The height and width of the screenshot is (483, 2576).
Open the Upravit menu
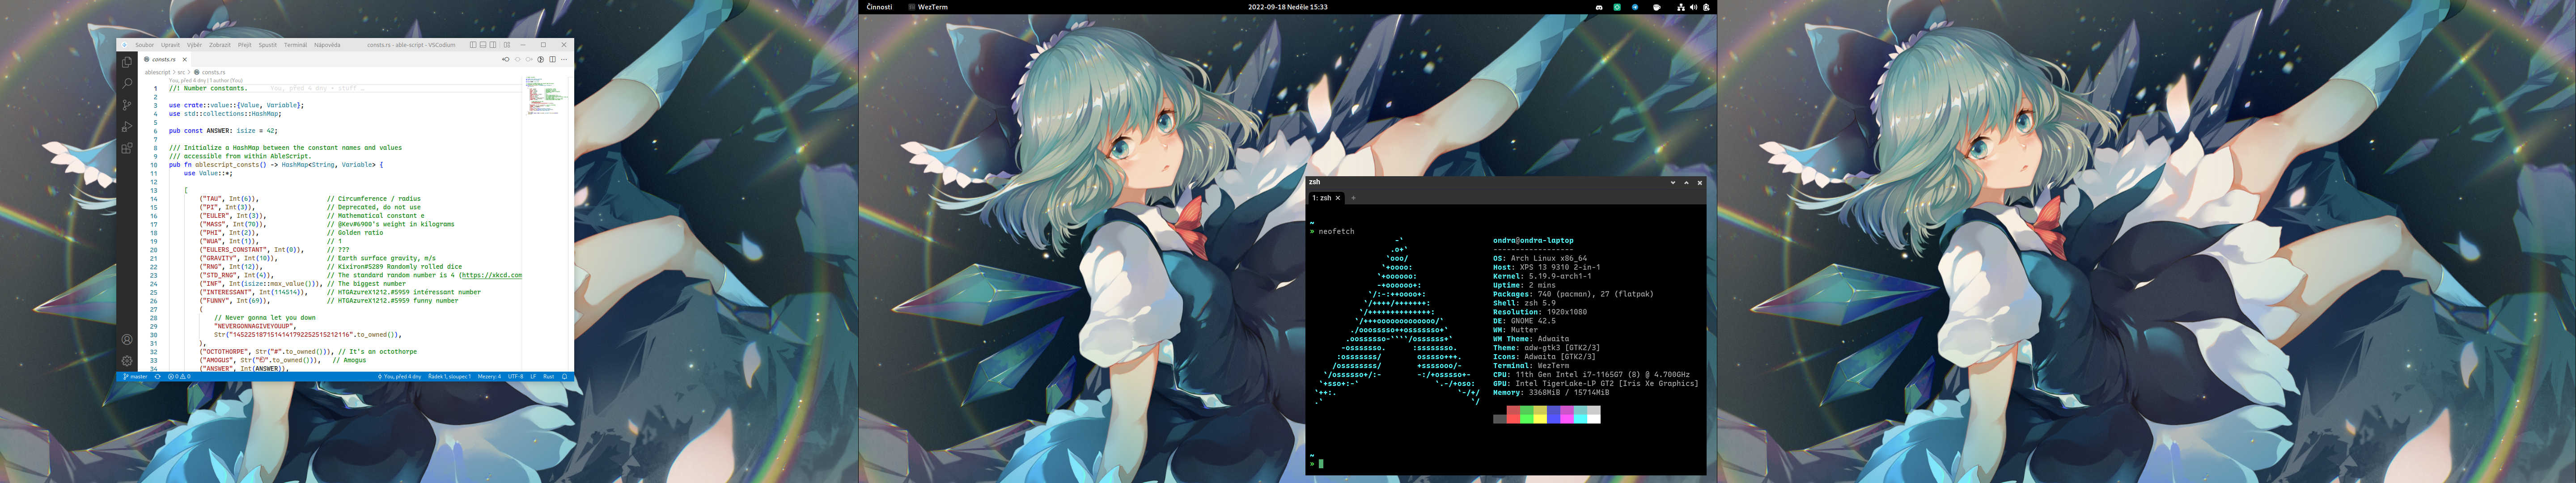click(171, 45)
